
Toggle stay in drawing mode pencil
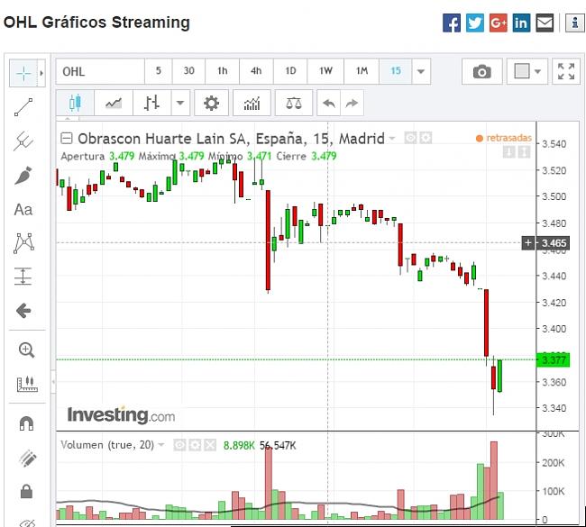tap(27, 459)
